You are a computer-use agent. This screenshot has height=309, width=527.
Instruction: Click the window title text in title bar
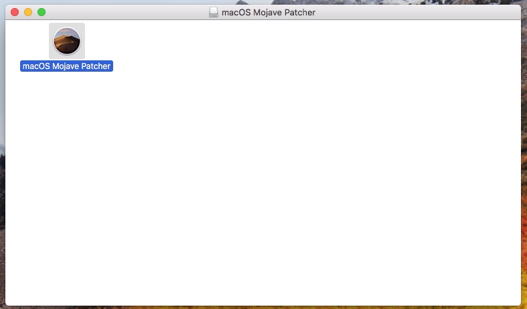pyautogui.click(x=269, y=13)
